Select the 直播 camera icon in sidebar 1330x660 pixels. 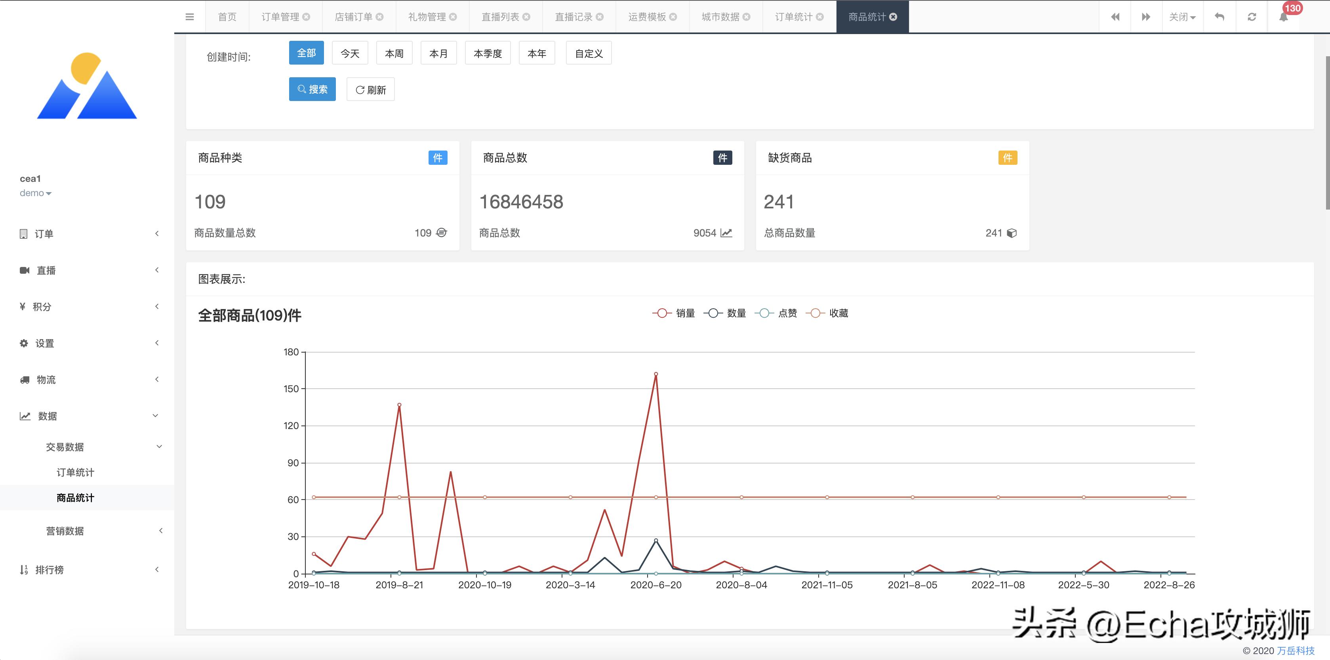[24, 270]
